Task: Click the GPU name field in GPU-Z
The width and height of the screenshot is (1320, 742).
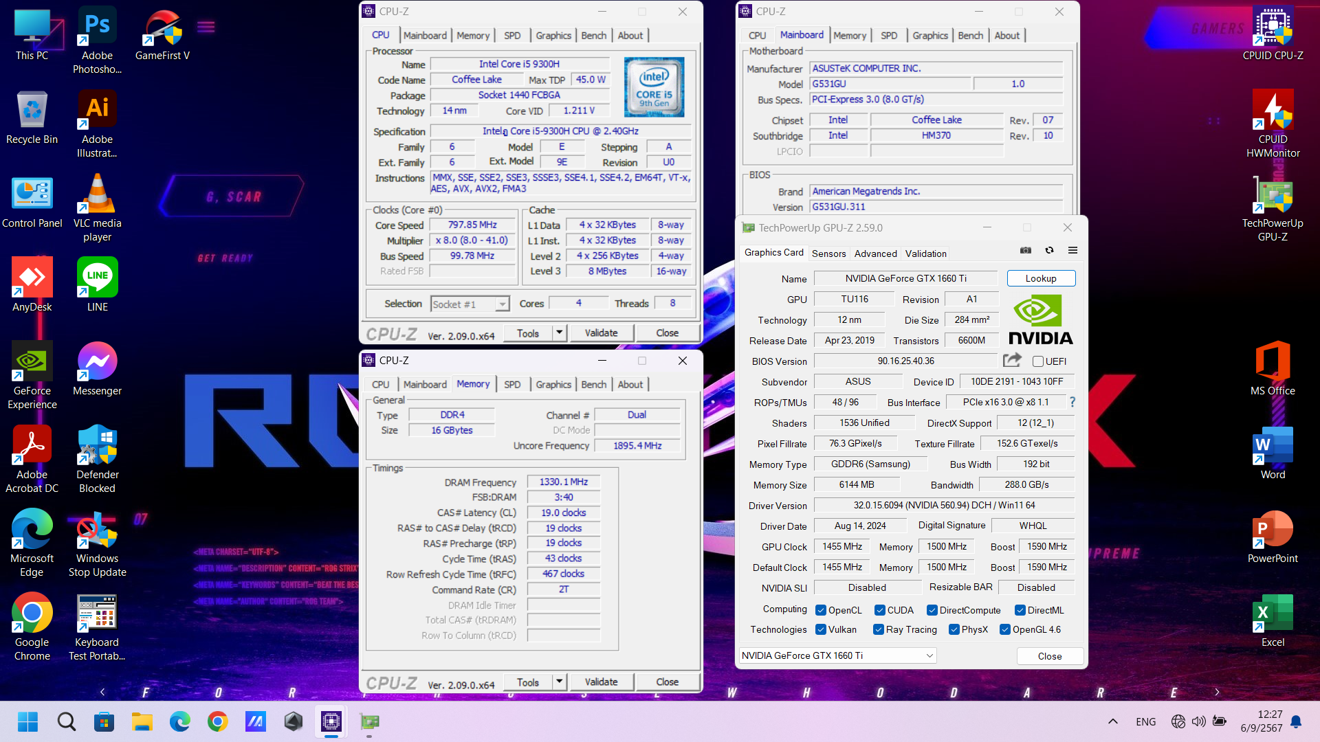Action: coord(905,278)
